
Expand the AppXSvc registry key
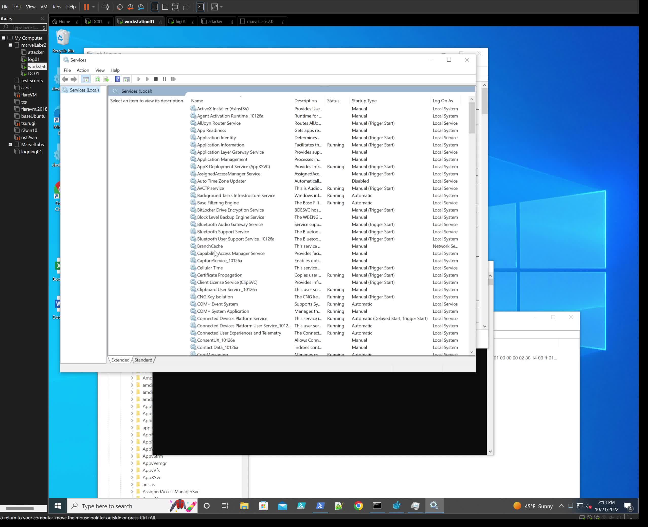pyautogui.click(x=132, y=477)
